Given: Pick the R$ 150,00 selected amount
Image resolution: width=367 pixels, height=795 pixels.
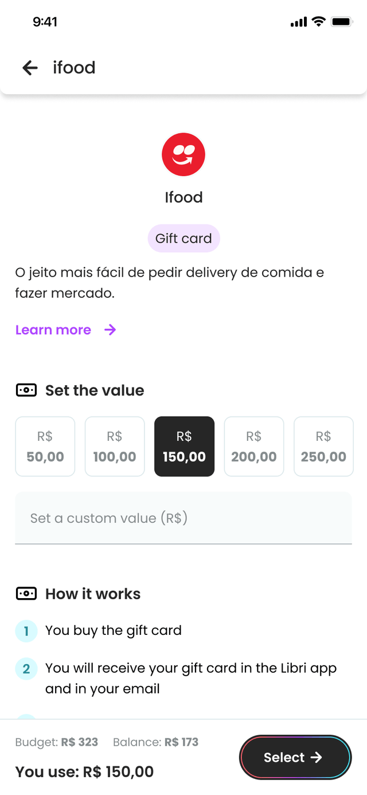Looking at the screenshot, I should [184, 447].
